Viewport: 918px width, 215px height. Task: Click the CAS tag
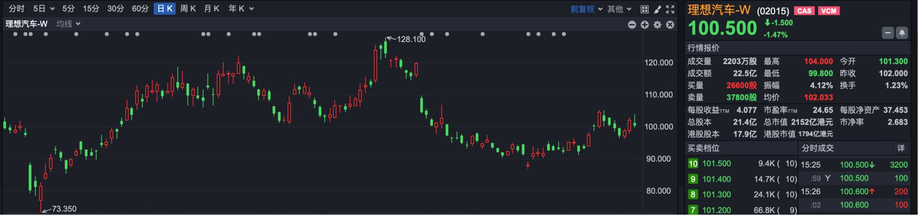pyautogui.click(x=804, y=11)
